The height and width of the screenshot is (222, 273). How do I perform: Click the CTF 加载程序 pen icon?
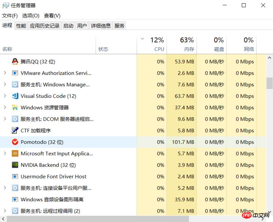point(15,131)
